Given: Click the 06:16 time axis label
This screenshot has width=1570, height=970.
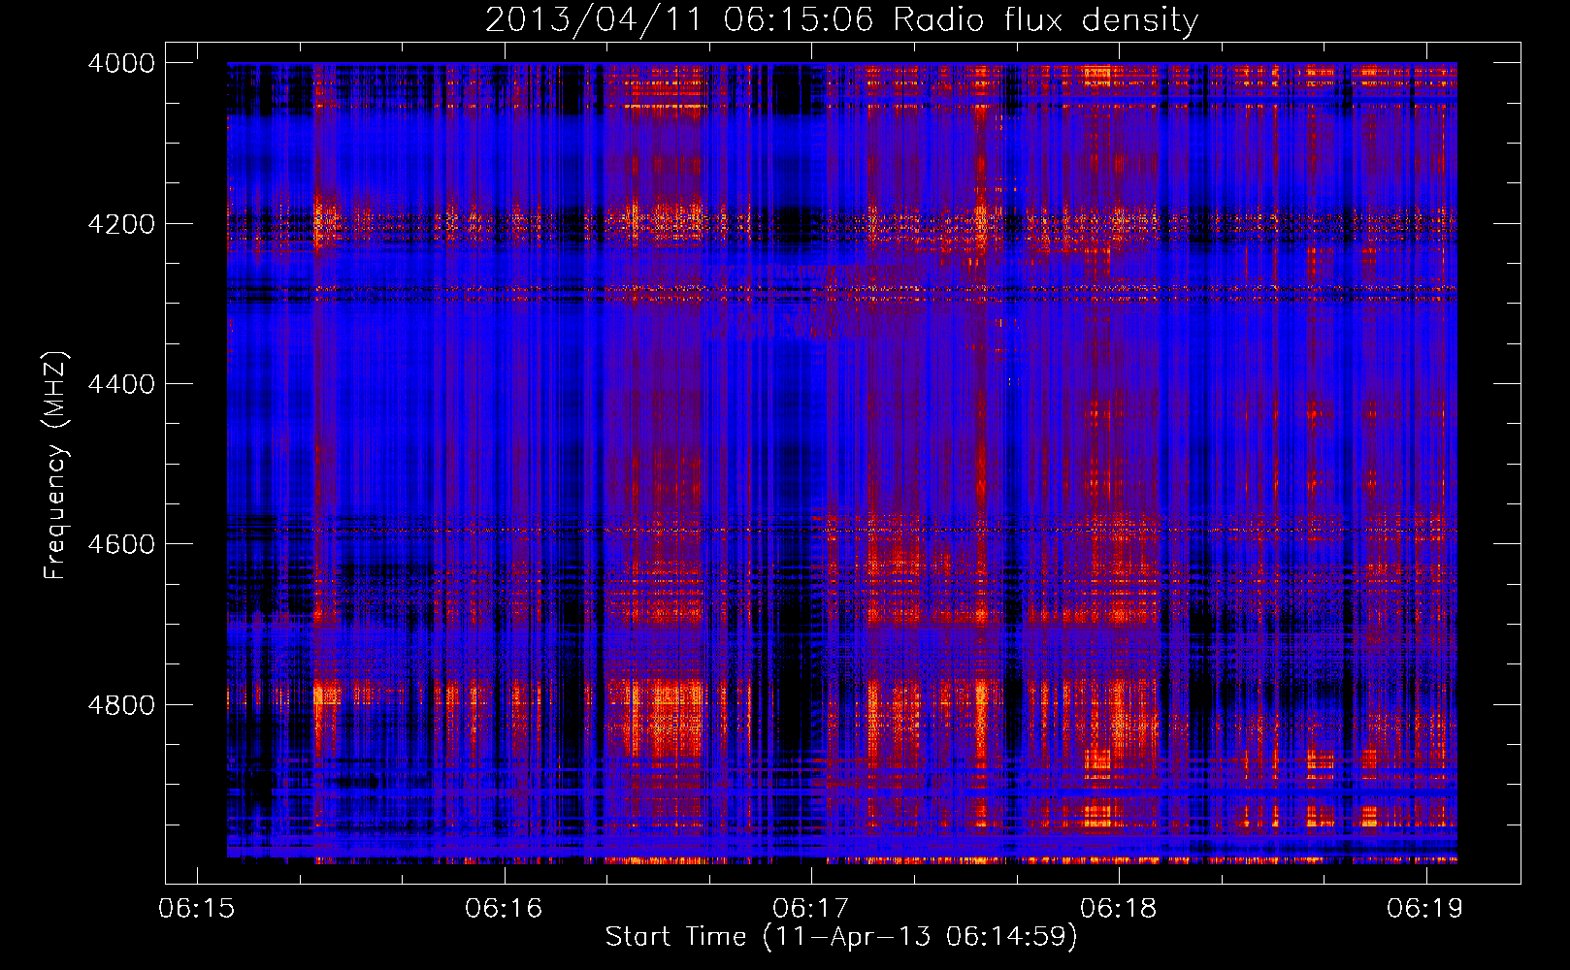Looking at the screenshot, I should click(504, 908).
